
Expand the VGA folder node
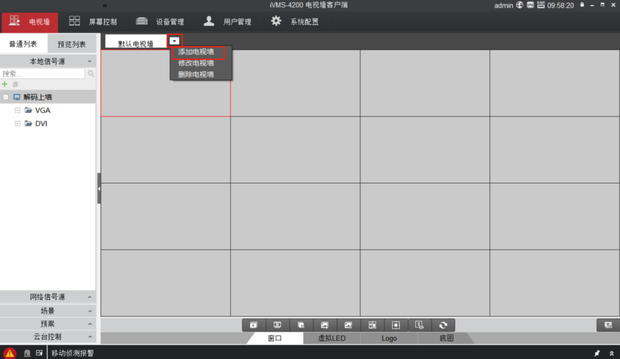click(18, 110)
